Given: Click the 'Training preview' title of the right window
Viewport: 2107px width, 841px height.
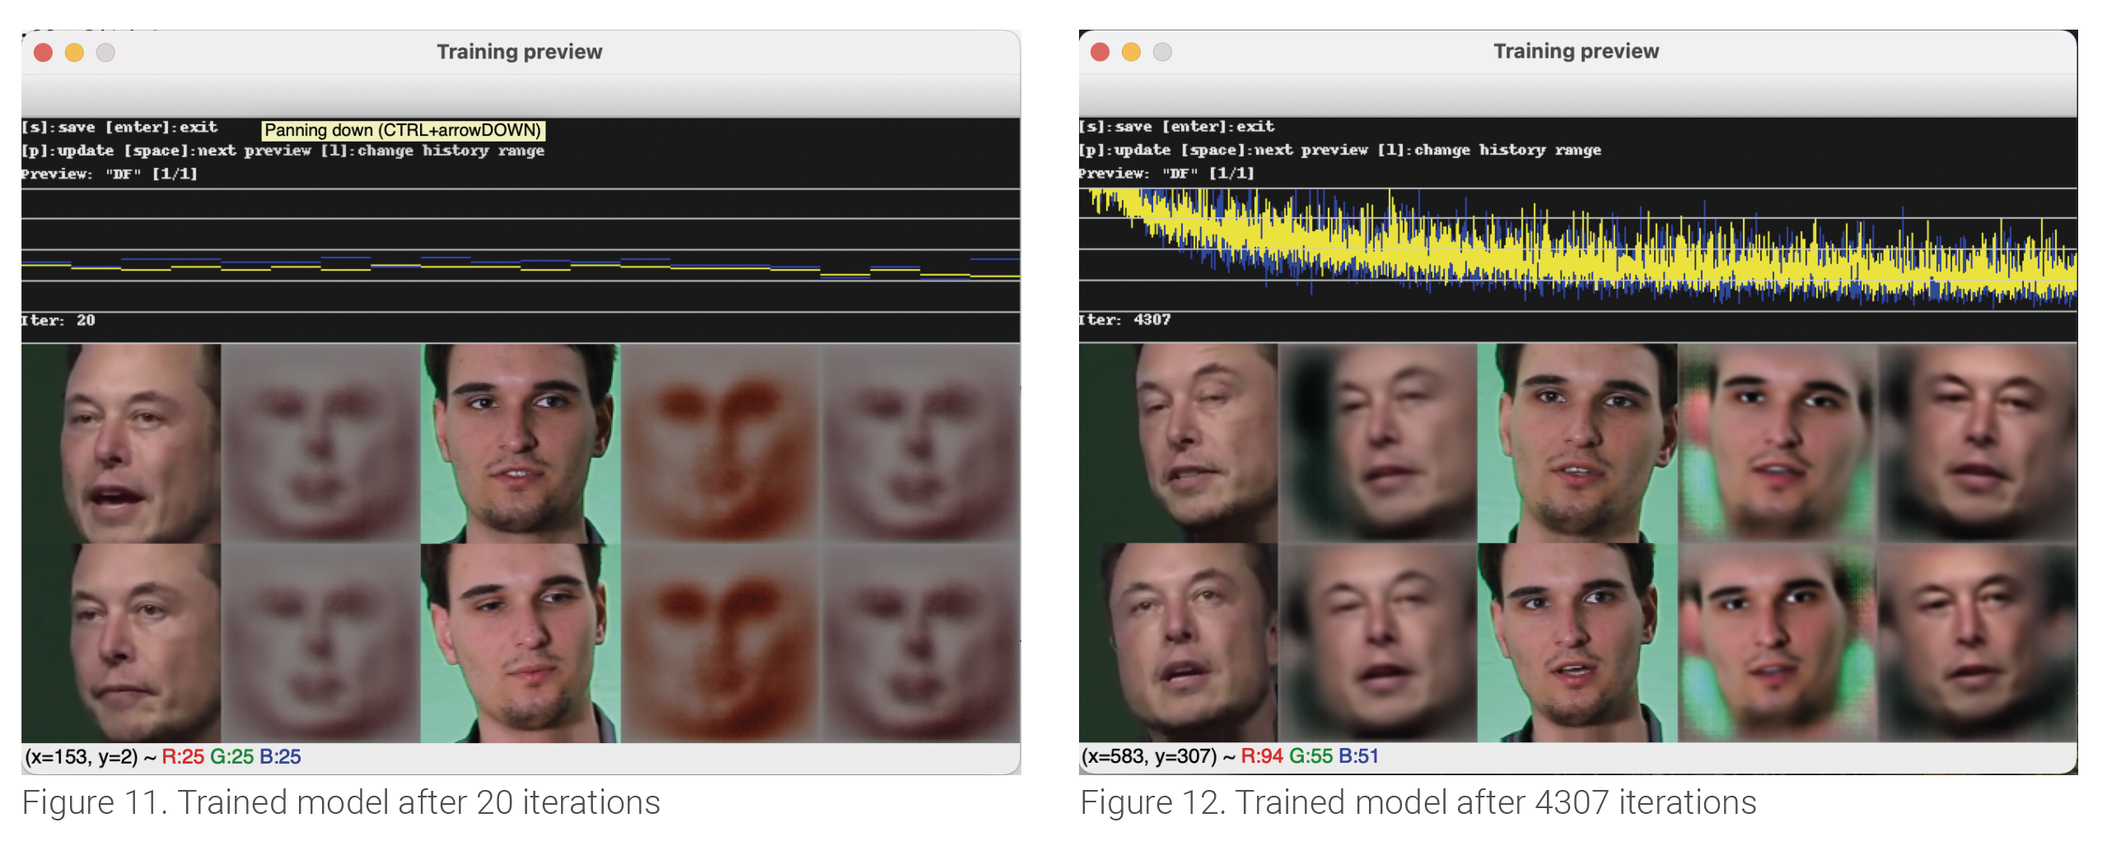Looking at the screenshot, I should point(1576,51).
